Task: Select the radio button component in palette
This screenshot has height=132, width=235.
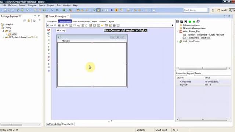Action: coord(55,25)
